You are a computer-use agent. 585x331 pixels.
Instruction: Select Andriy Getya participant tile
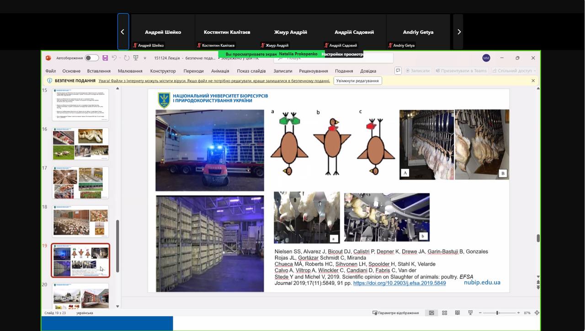tap(418, 32)
